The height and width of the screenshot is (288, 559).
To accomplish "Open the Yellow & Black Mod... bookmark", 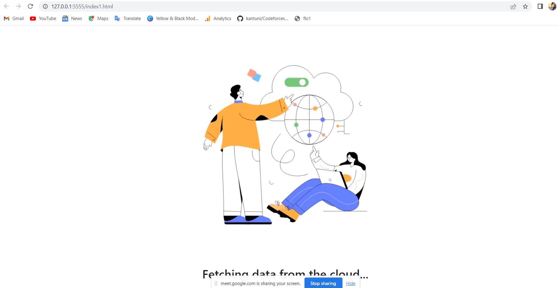I will pyautogui.click(x=173, y=19).
